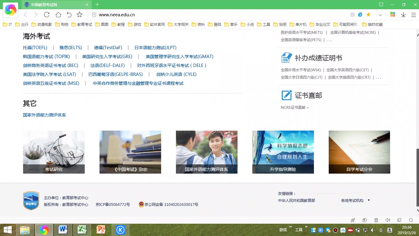419x236 pixels.
Task: Toggle the bookmark star for this page
Action: (79, 14)
